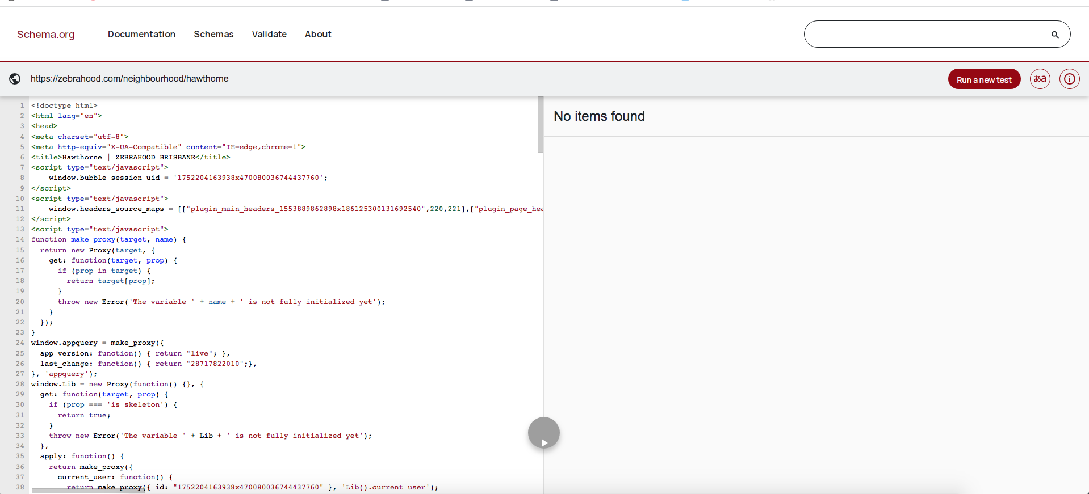Click code line 1 doctype html
Screen dimensions: 1089x494
pos(64,105)
